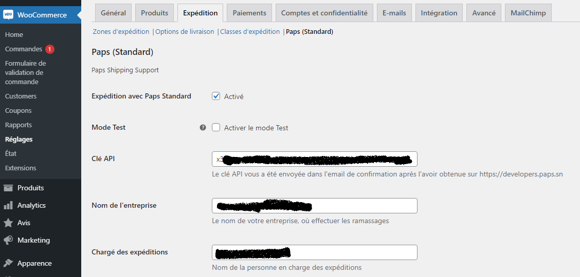Enable the Activer le mode Test checkbox

coord(216,127)
